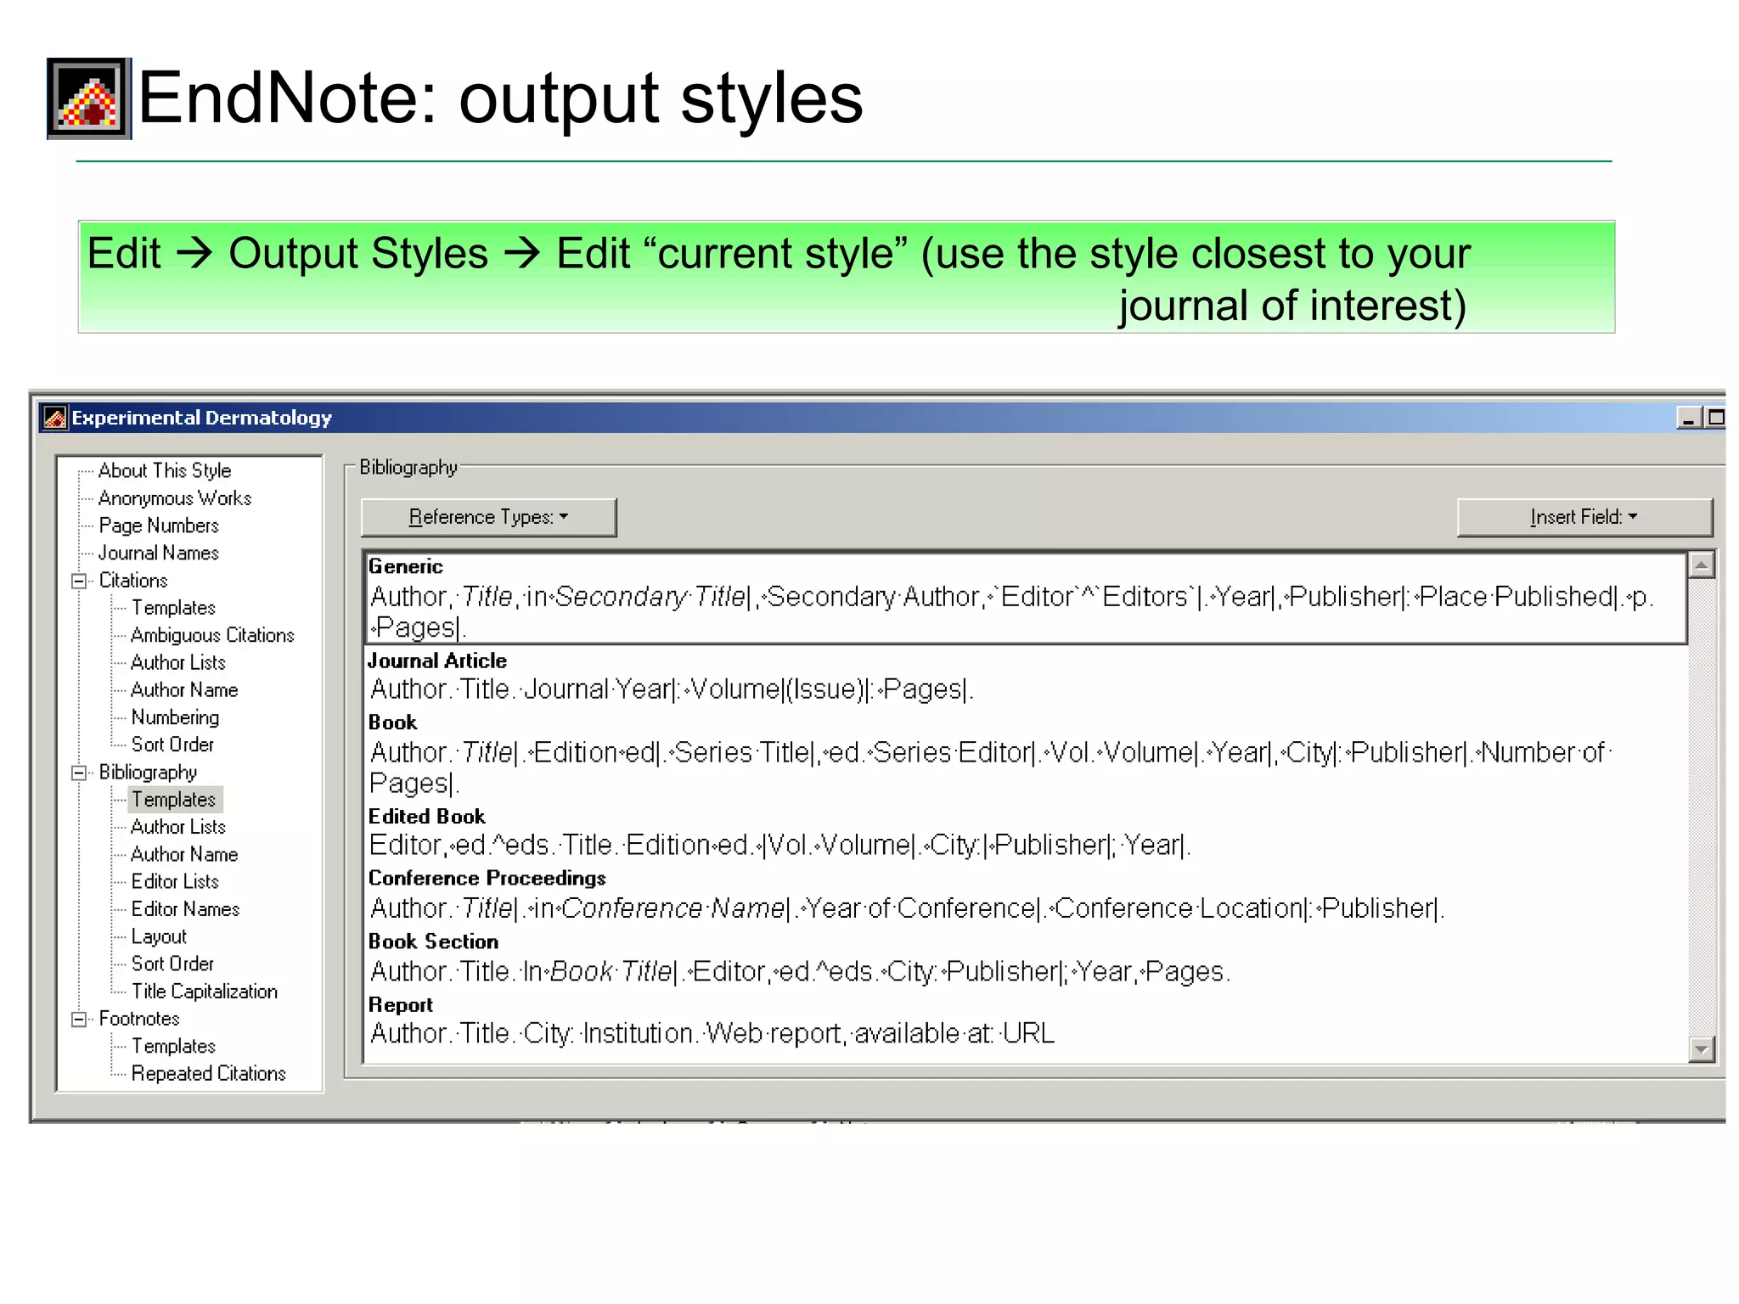This screenshot has height=1304, width=1739.
Task: Open Author Name under Citations
Action: 184,690
